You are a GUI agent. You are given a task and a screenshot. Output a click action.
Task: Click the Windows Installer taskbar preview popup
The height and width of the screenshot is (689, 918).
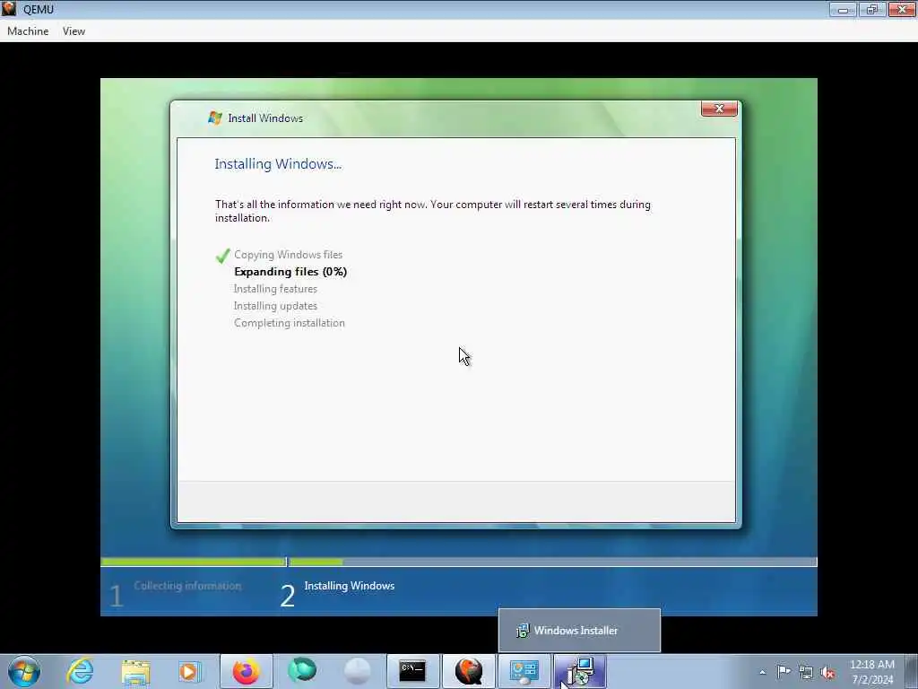click(x=579, y=631)
